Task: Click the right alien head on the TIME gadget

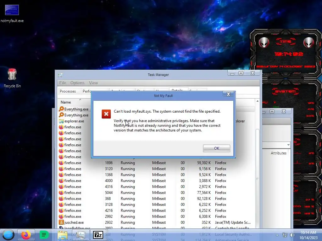Action: [x=308, y=42]
